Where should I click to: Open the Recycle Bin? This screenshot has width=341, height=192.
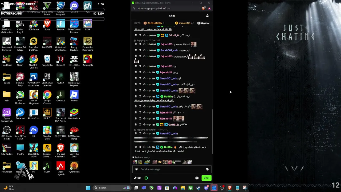(47, 60)
